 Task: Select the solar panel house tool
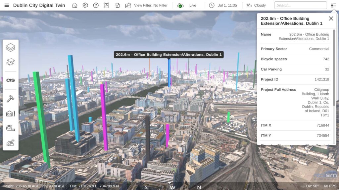pos(10,142)
